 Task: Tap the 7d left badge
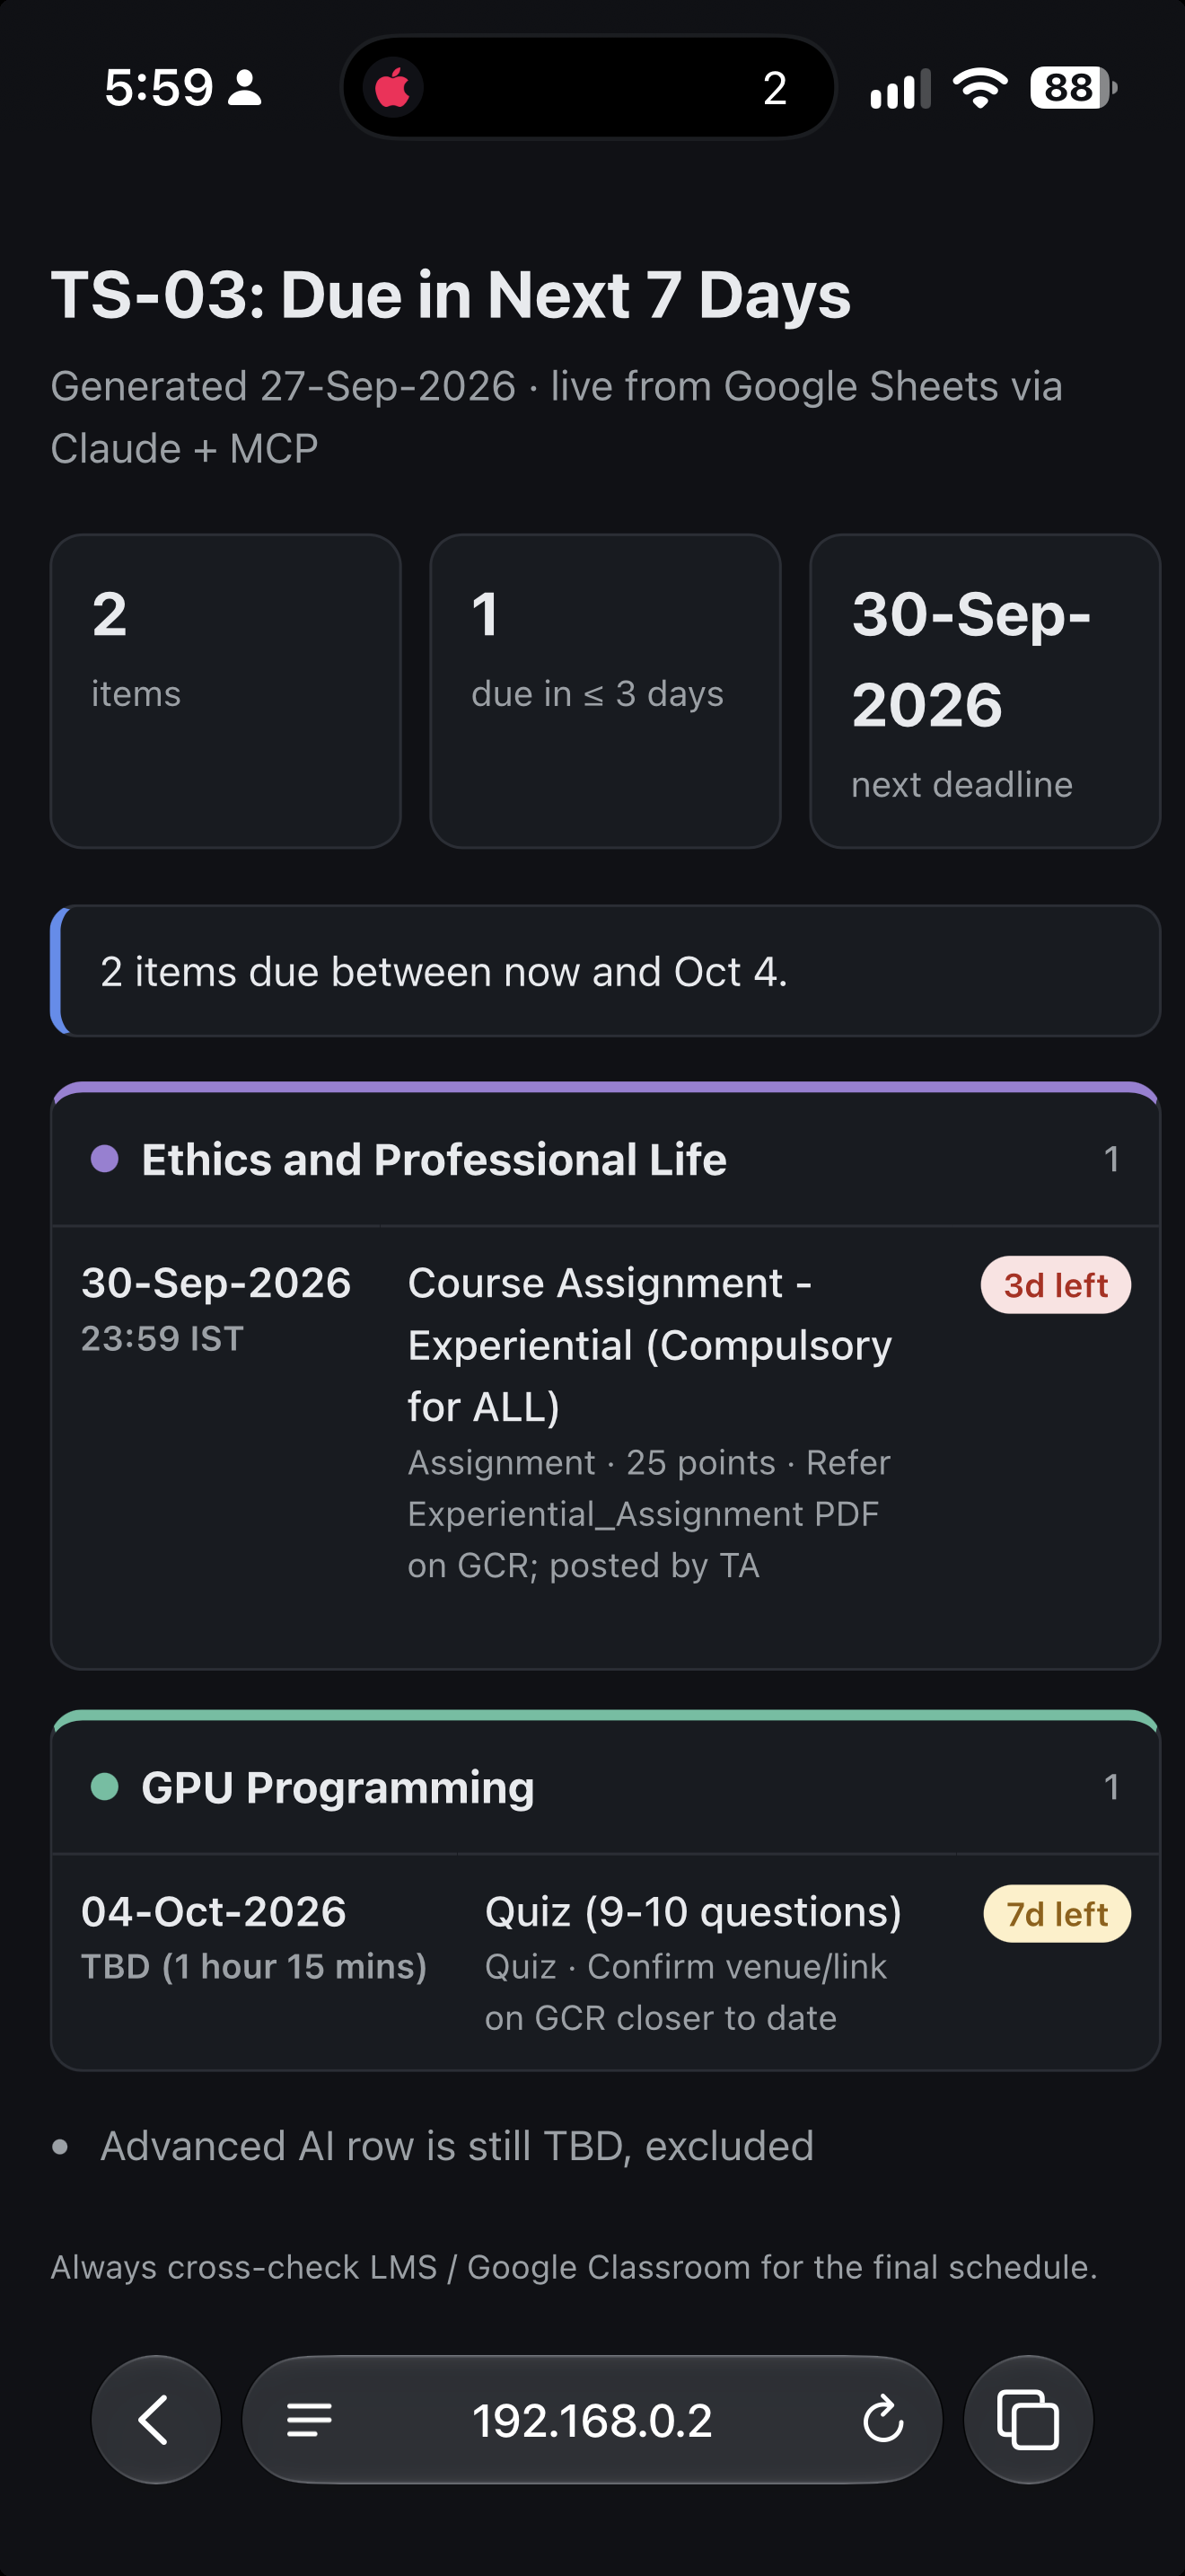click(1058, 1914)
